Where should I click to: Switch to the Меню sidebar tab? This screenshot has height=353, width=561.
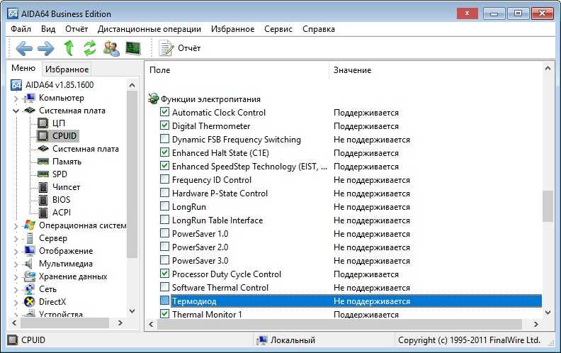[23, 68]
